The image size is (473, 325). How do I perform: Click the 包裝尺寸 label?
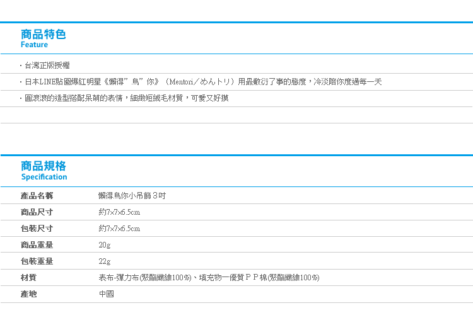(37, 228)
